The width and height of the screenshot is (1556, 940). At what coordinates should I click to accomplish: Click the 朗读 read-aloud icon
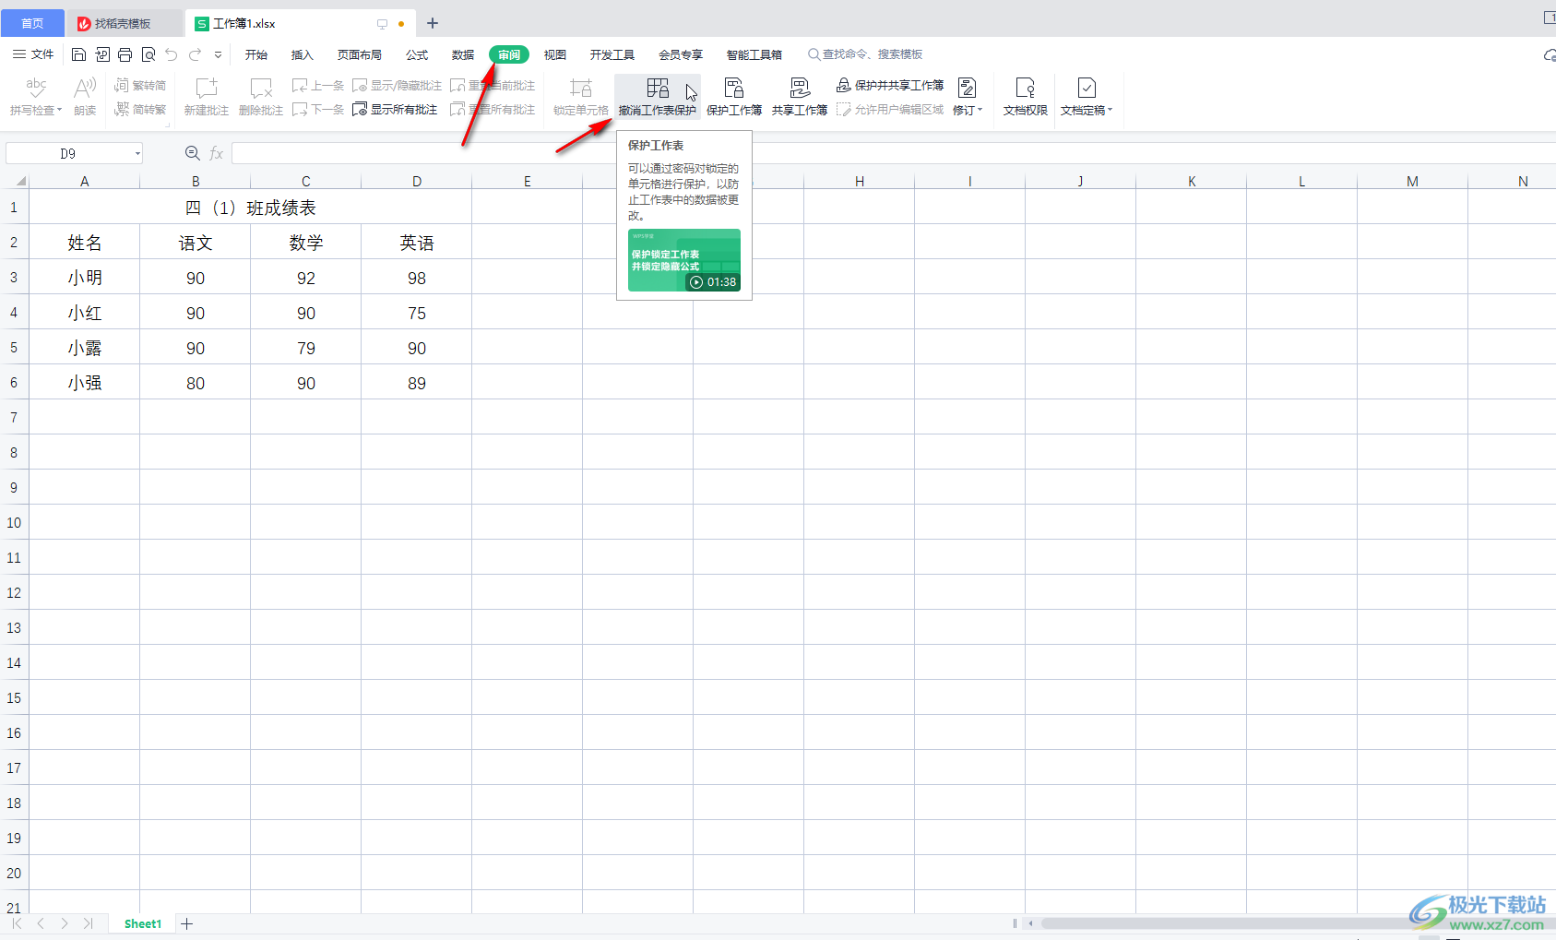[x=85, y=97]
